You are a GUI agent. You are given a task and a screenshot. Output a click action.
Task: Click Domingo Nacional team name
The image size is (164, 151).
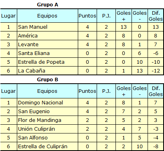[40, 103]
